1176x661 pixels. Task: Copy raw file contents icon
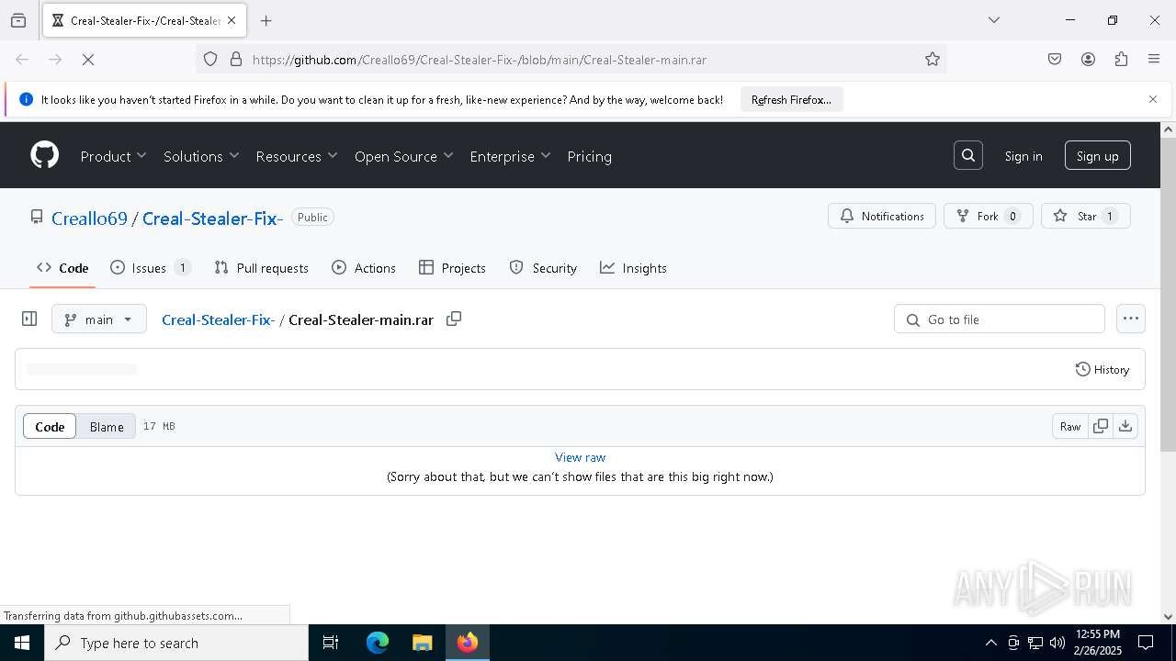click(x=1100, y=426)
